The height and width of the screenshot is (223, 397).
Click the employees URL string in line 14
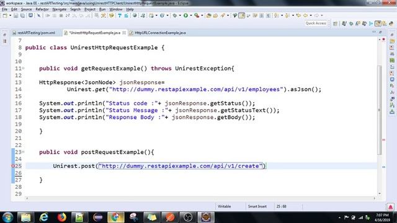pos(196,89)
